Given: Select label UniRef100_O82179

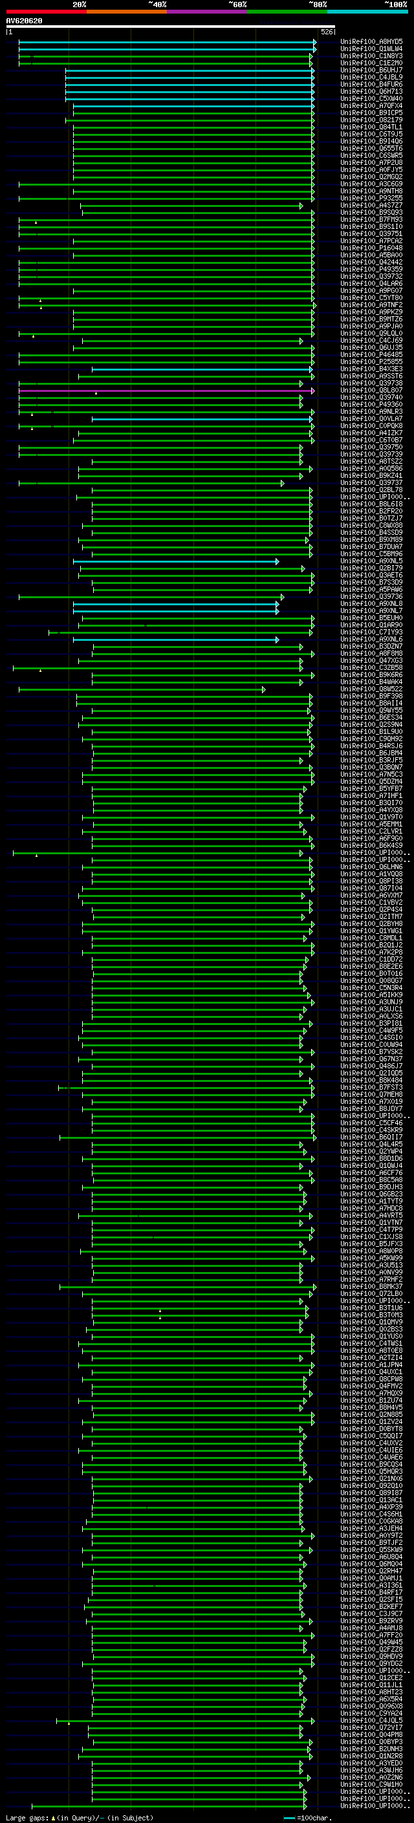Looking at the screenshot, I should [x=371, y=120].
